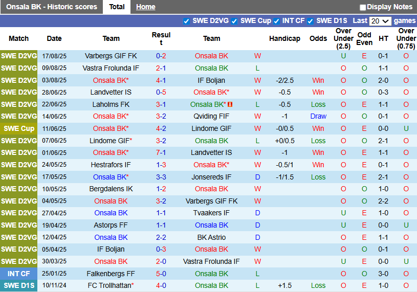Click the Loss odds on 22/06/25
The image size is (417, 292).
point(318,104)
